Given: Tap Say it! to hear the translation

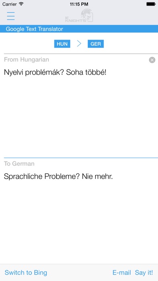Looking at the screenshot, I should (144, 273).
